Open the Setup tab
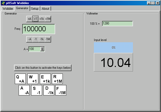Viewport: 161px width, 112px height. (x=35, y=8)
